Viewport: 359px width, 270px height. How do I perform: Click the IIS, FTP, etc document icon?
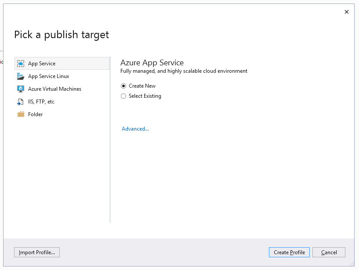[x=20, y=102]
